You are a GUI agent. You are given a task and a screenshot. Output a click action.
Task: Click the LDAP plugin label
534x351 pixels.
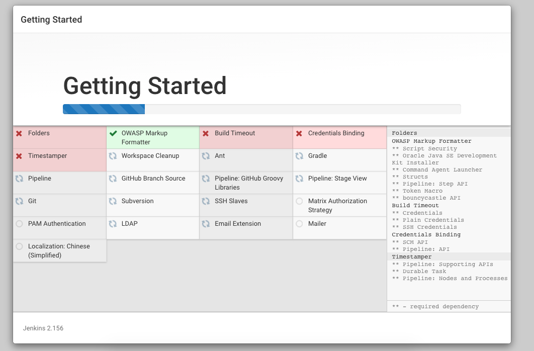pos(129,224)
